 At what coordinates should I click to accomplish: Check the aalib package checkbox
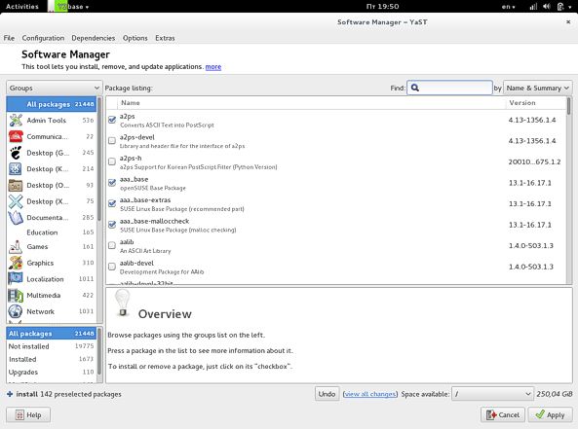[112, 245]
